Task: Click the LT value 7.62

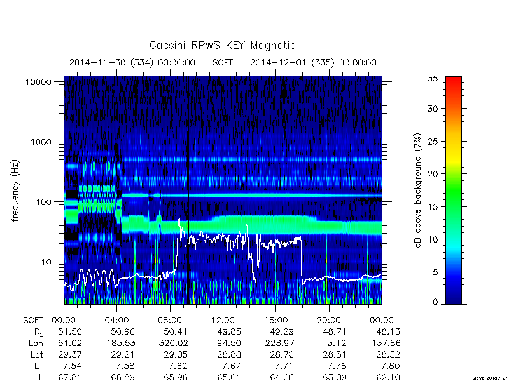Action: click(x=179, y=366)
